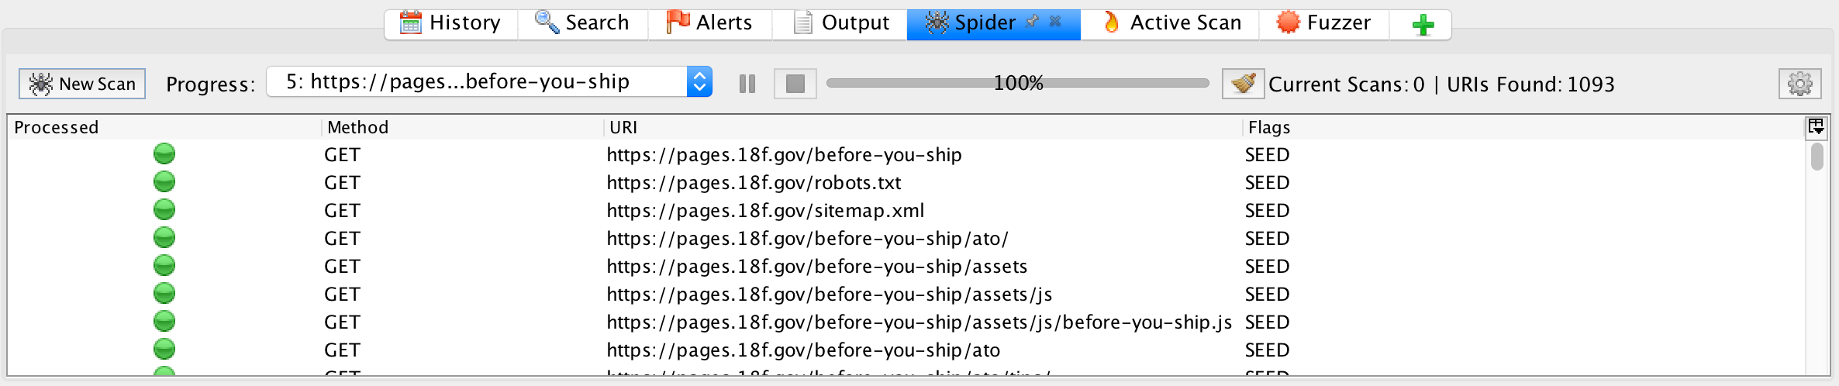Sort by the URI column header

pyautogui.click(x=923, y=127)
